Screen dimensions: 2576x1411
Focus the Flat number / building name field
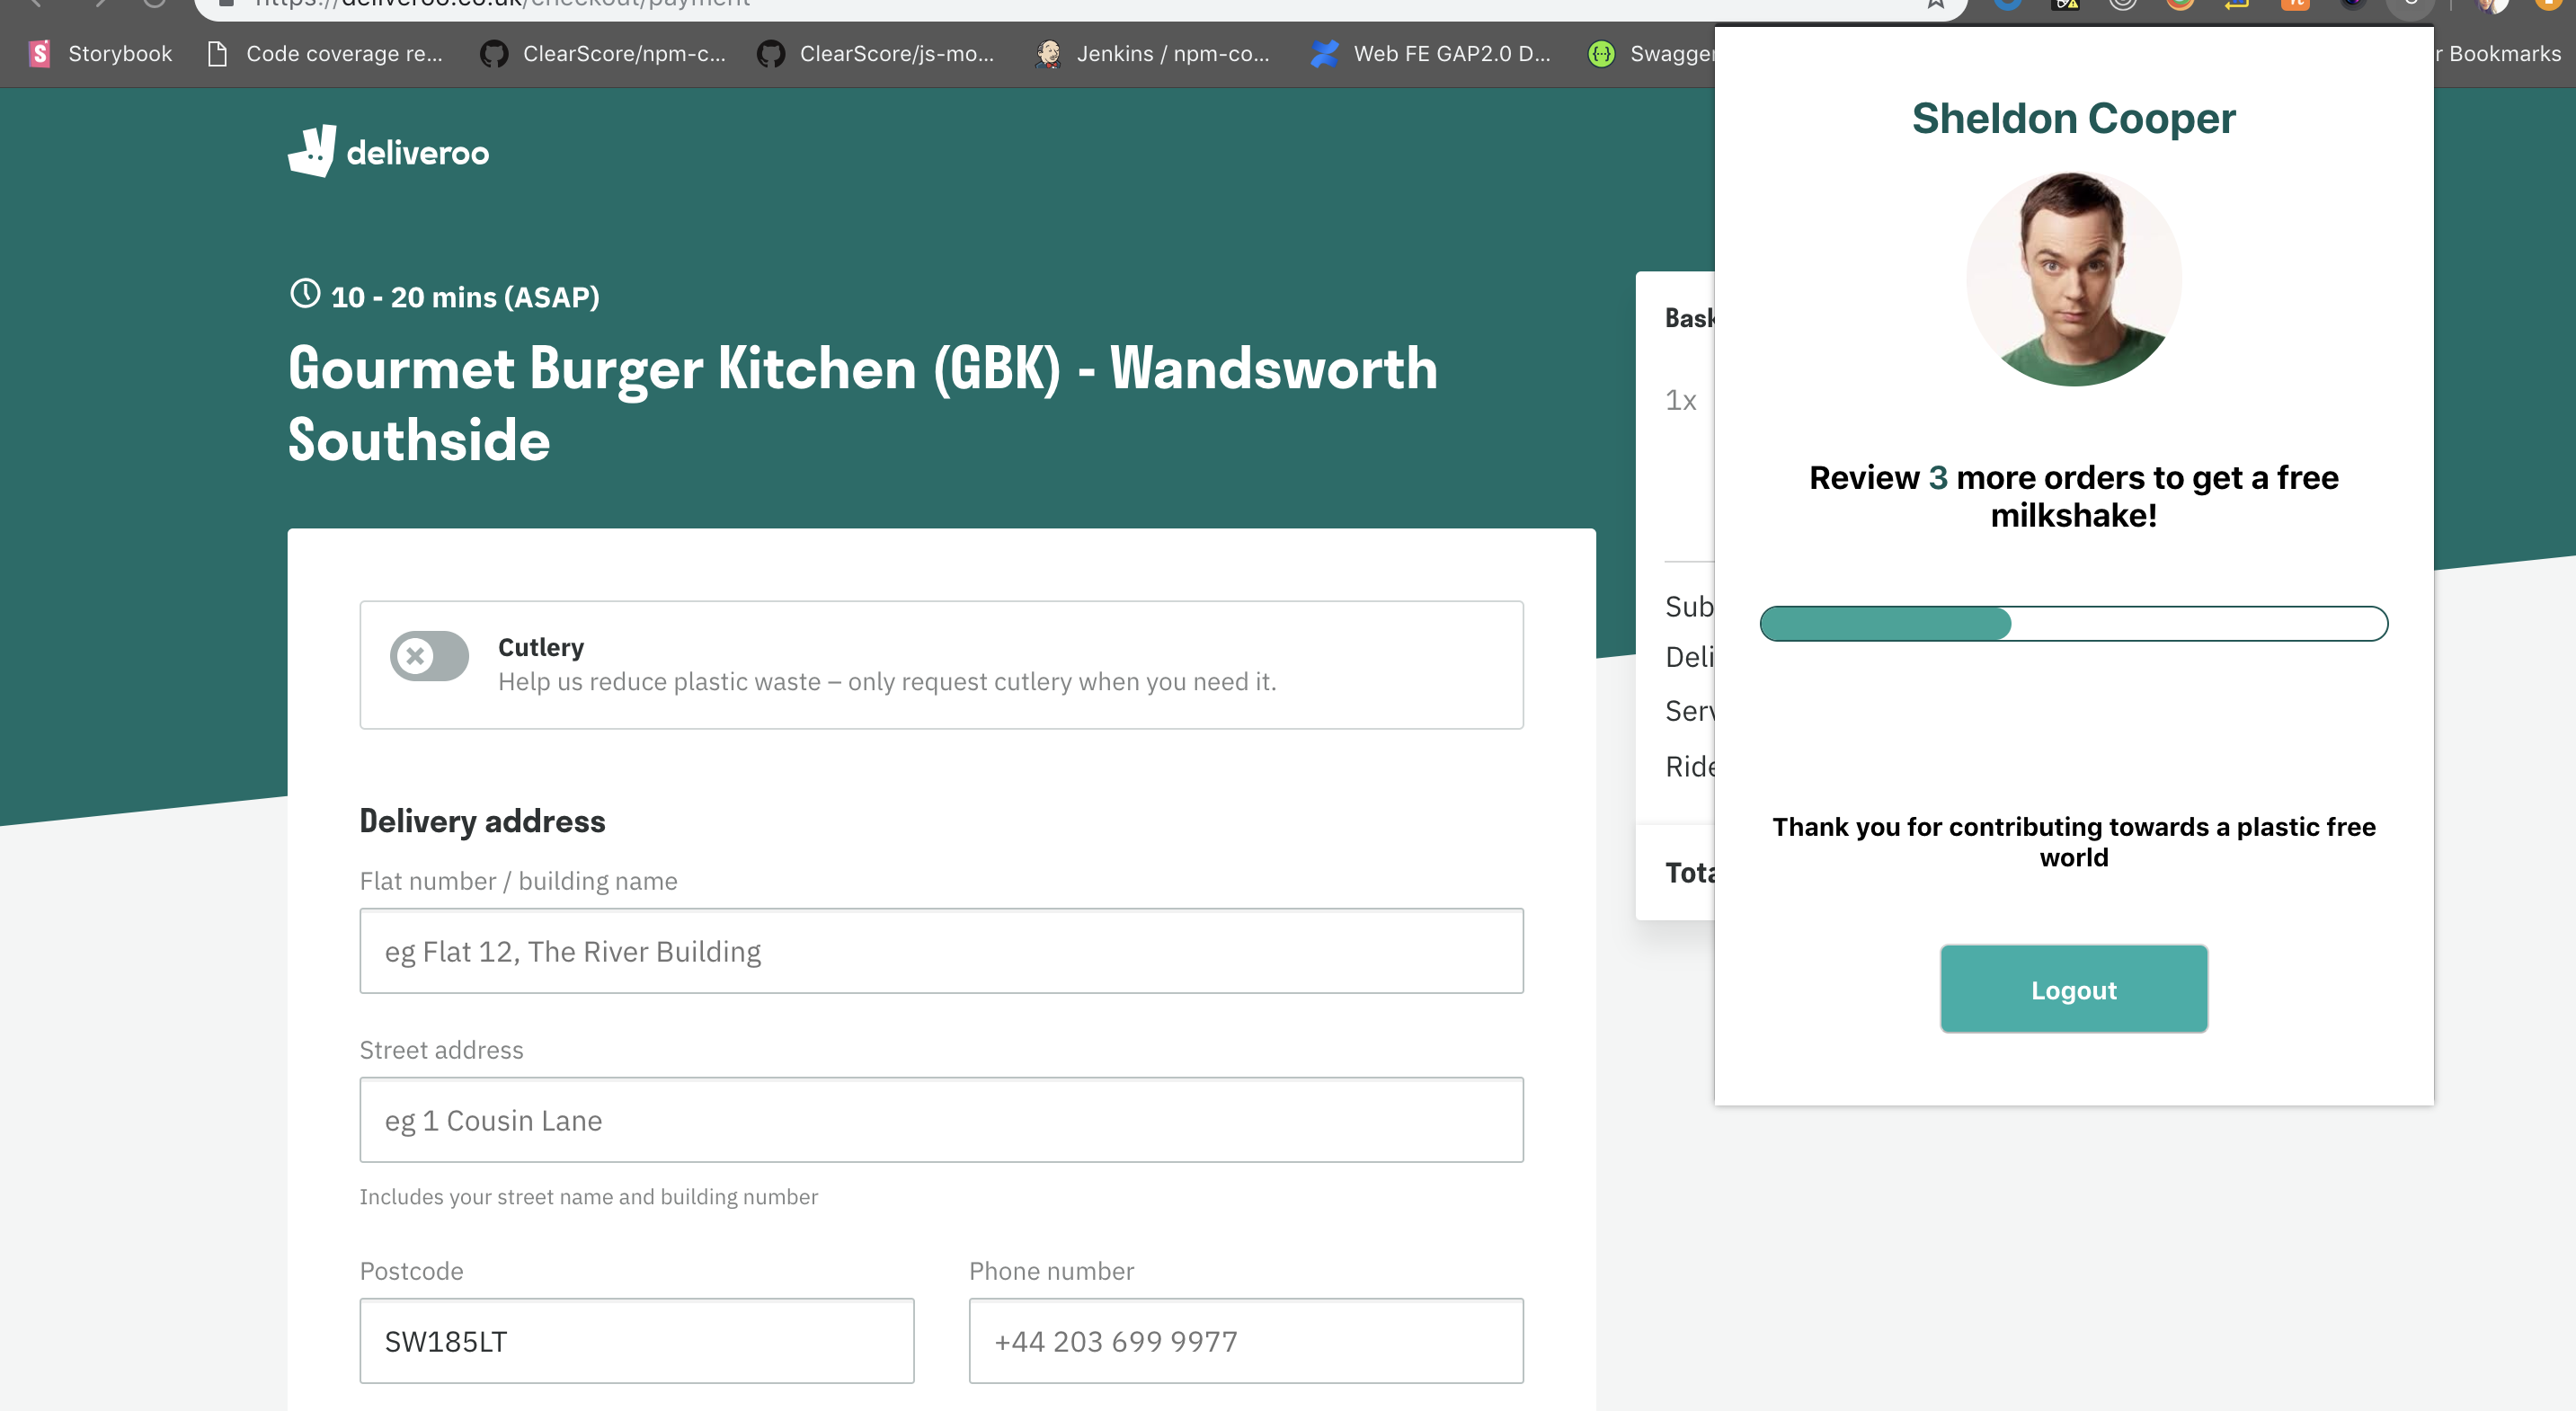(941, 951)
